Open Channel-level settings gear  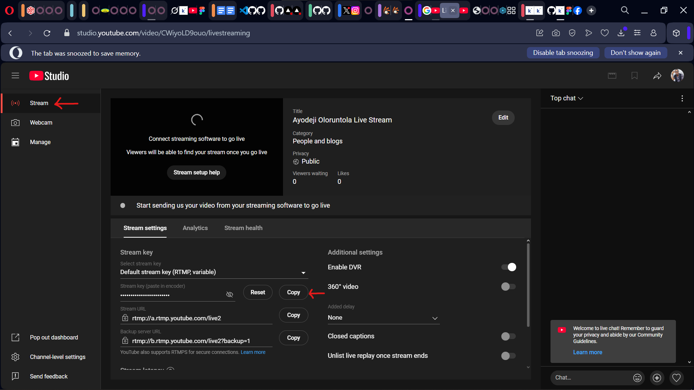click(x=15, y=357)
